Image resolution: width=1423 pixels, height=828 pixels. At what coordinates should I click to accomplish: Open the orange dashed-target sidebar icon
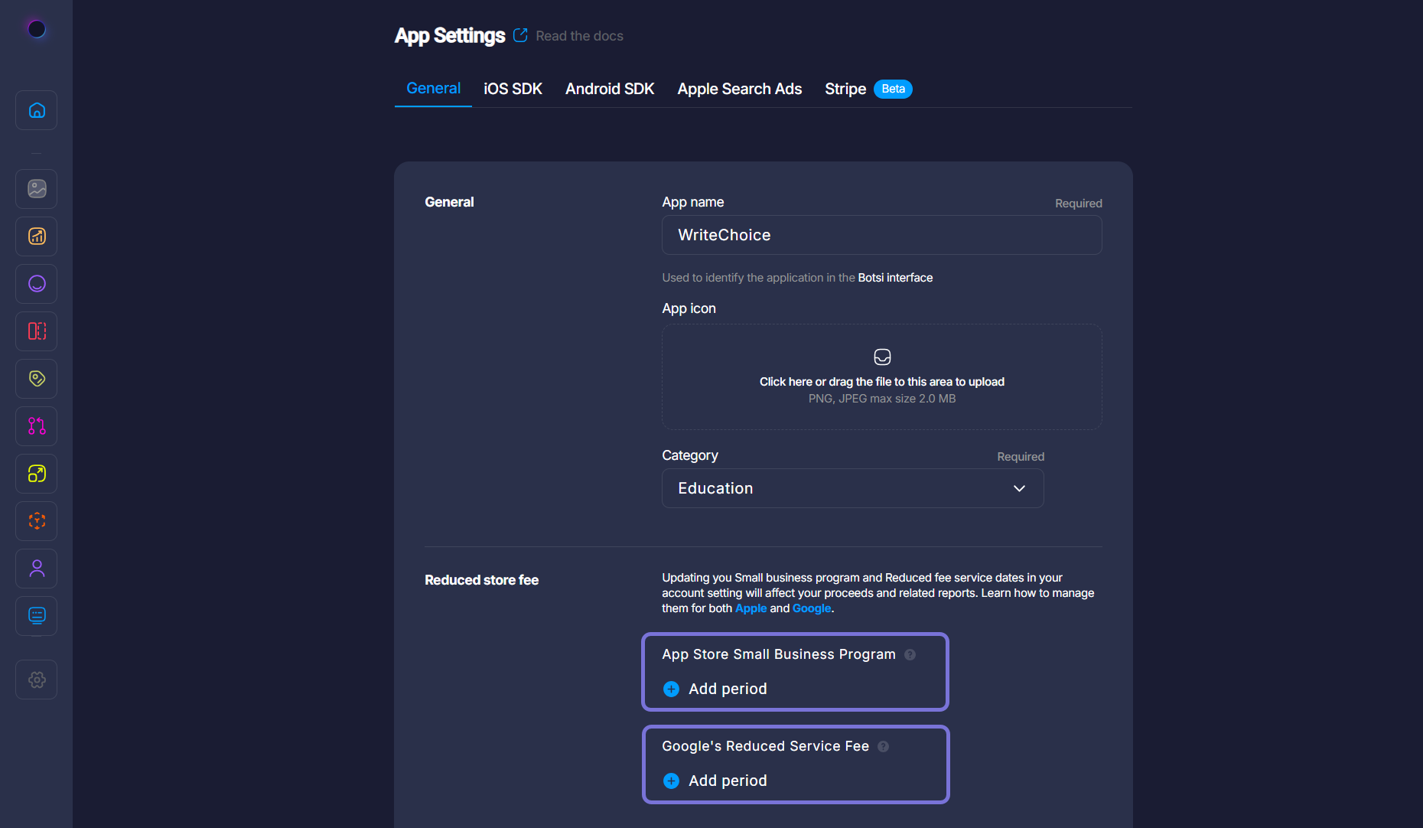click(37, 521)
